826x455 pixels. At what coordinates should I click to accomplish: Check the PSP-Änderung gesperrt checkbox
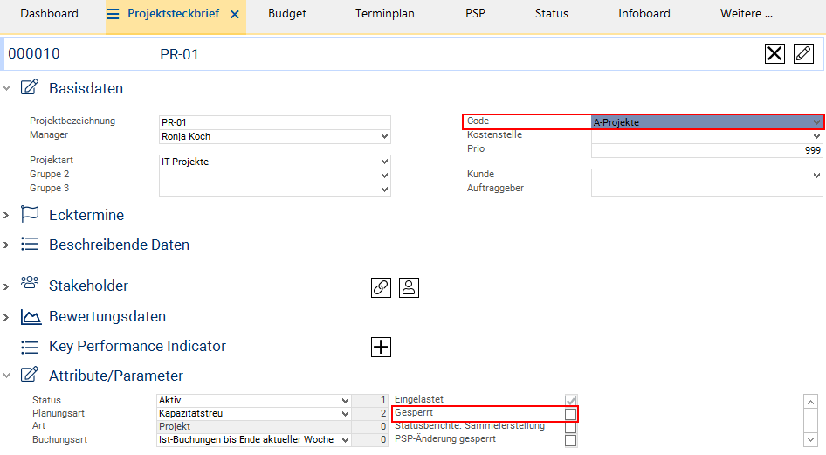tap(570, 440)
